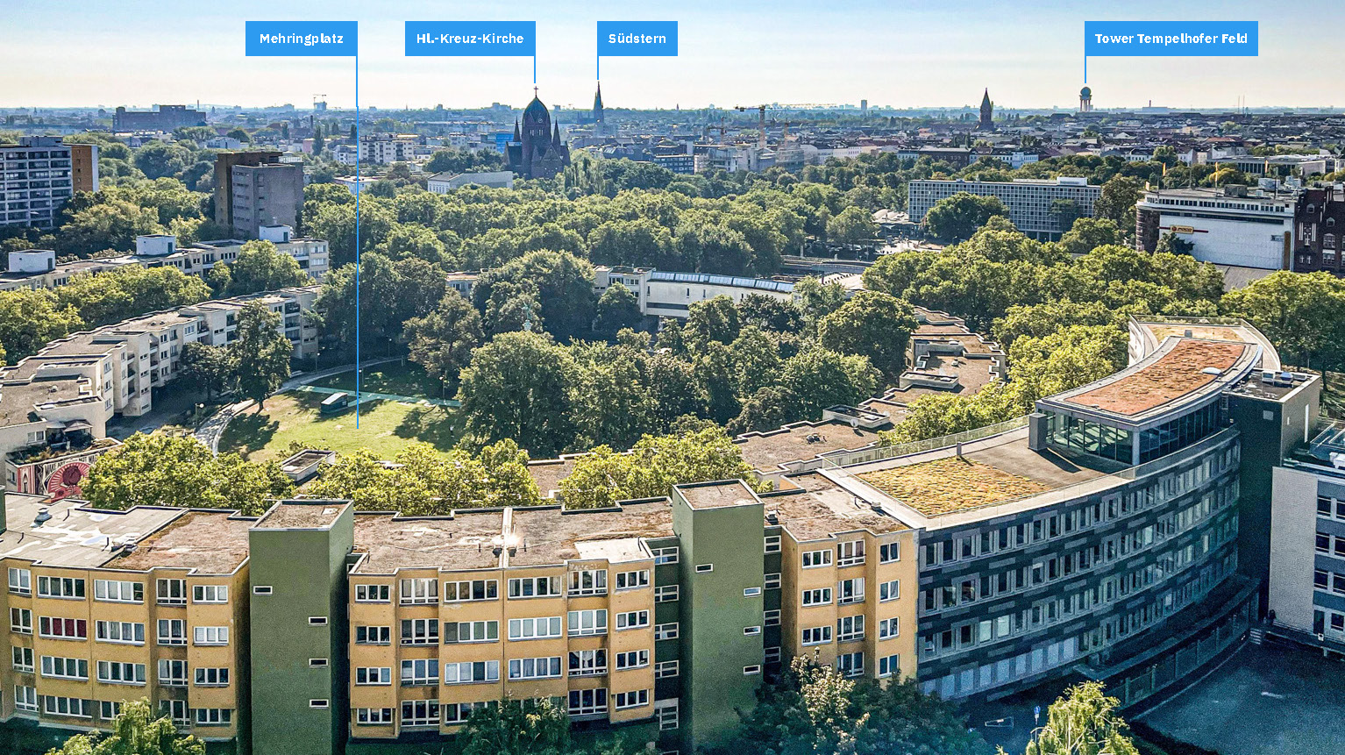Select the Hl.-Kreuz-Kirche label
The height and width of the screenshot is (755, 1345).
pos(470,39)
